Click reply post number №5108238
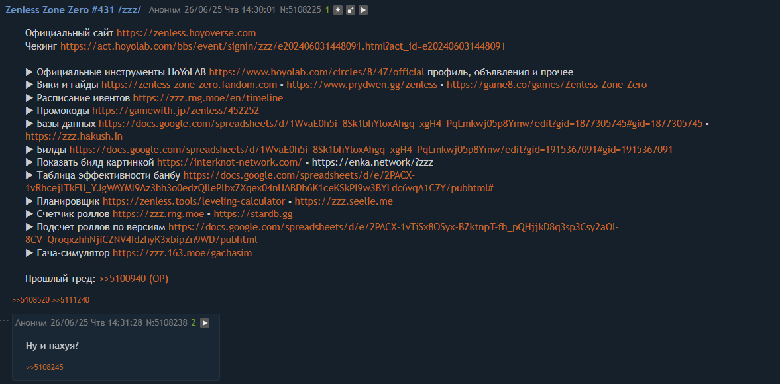Viewport: 780px width, 384px height. [x=166, y=323]
